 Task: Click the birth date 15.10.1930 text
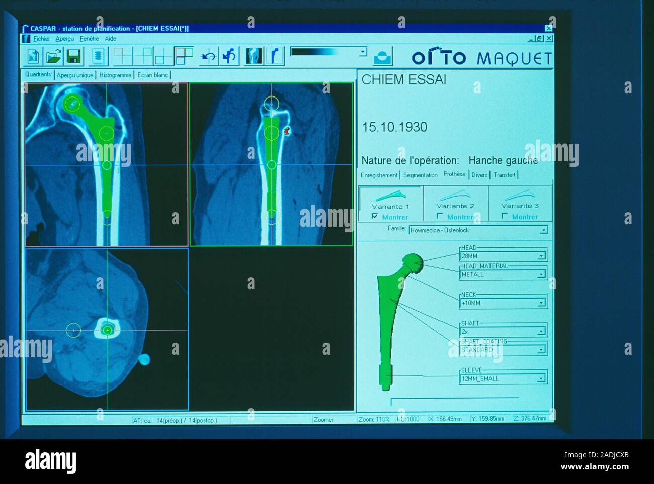[x=394, y=127]
